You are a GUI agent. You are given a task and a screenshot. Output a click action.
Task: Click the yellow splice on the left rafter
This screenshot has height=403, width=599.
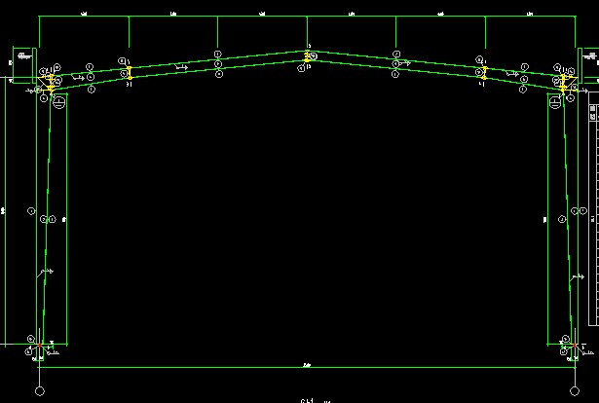tap(128, 73)
